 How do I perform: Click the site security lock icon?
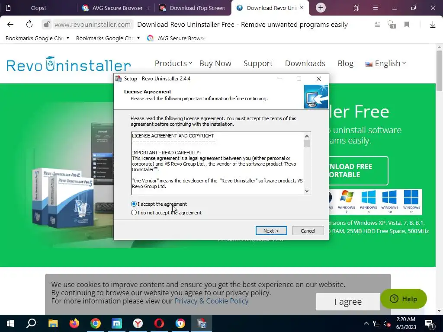[x=47, y=25]
